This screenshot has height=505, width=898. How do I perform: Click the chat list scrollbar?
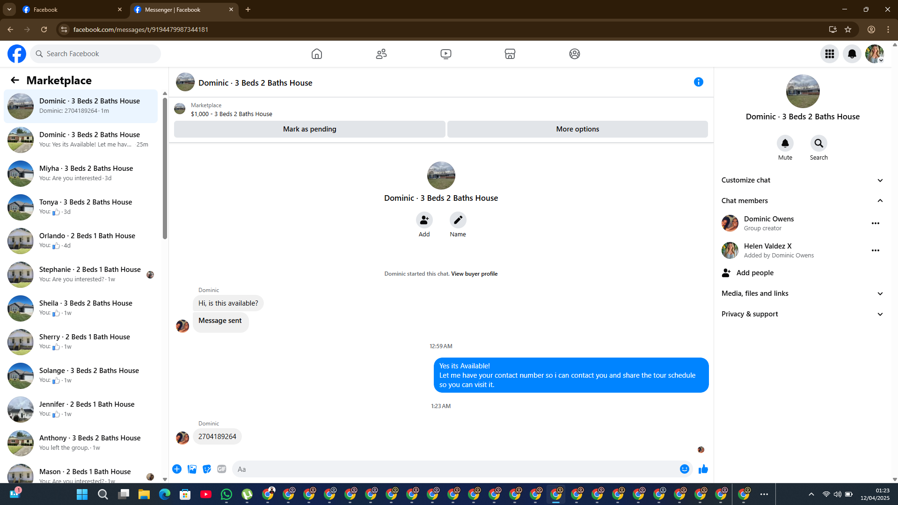pyautogui.click(x=165, y=168)
